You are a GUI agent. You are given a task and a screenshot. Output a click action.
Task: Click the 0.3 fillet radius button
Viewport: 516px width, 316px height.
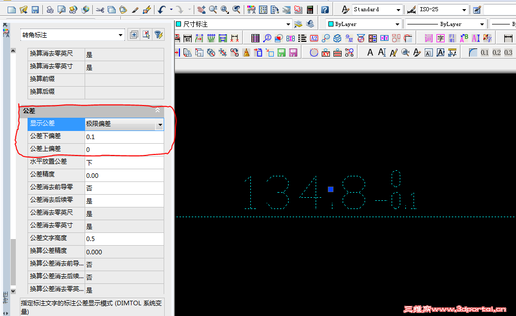tap(508, 52)
